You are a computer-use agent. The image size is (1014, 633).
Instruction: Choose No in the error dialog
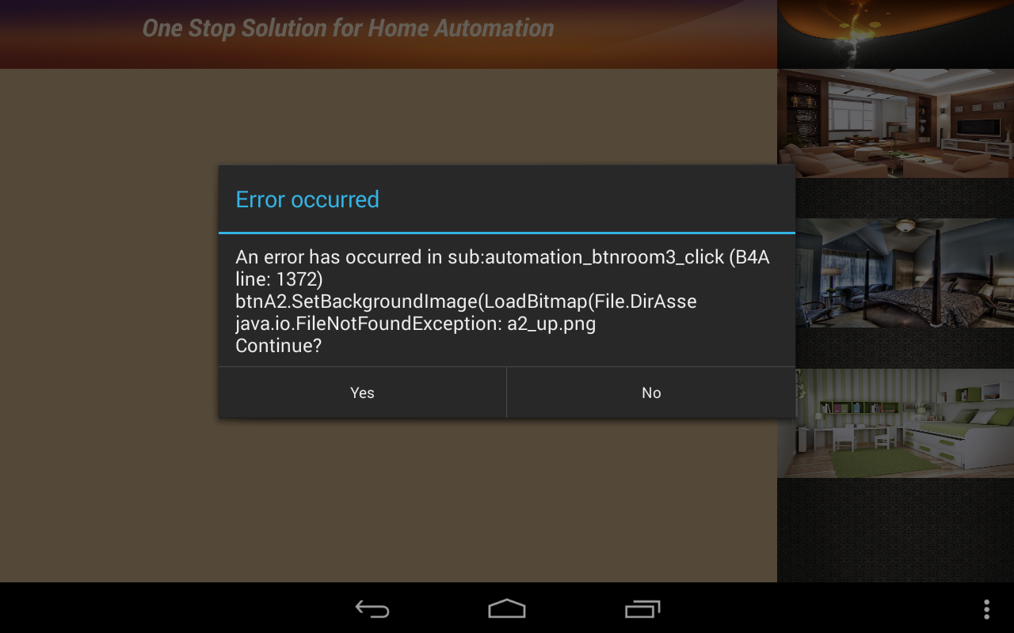(x=651, y=392)
